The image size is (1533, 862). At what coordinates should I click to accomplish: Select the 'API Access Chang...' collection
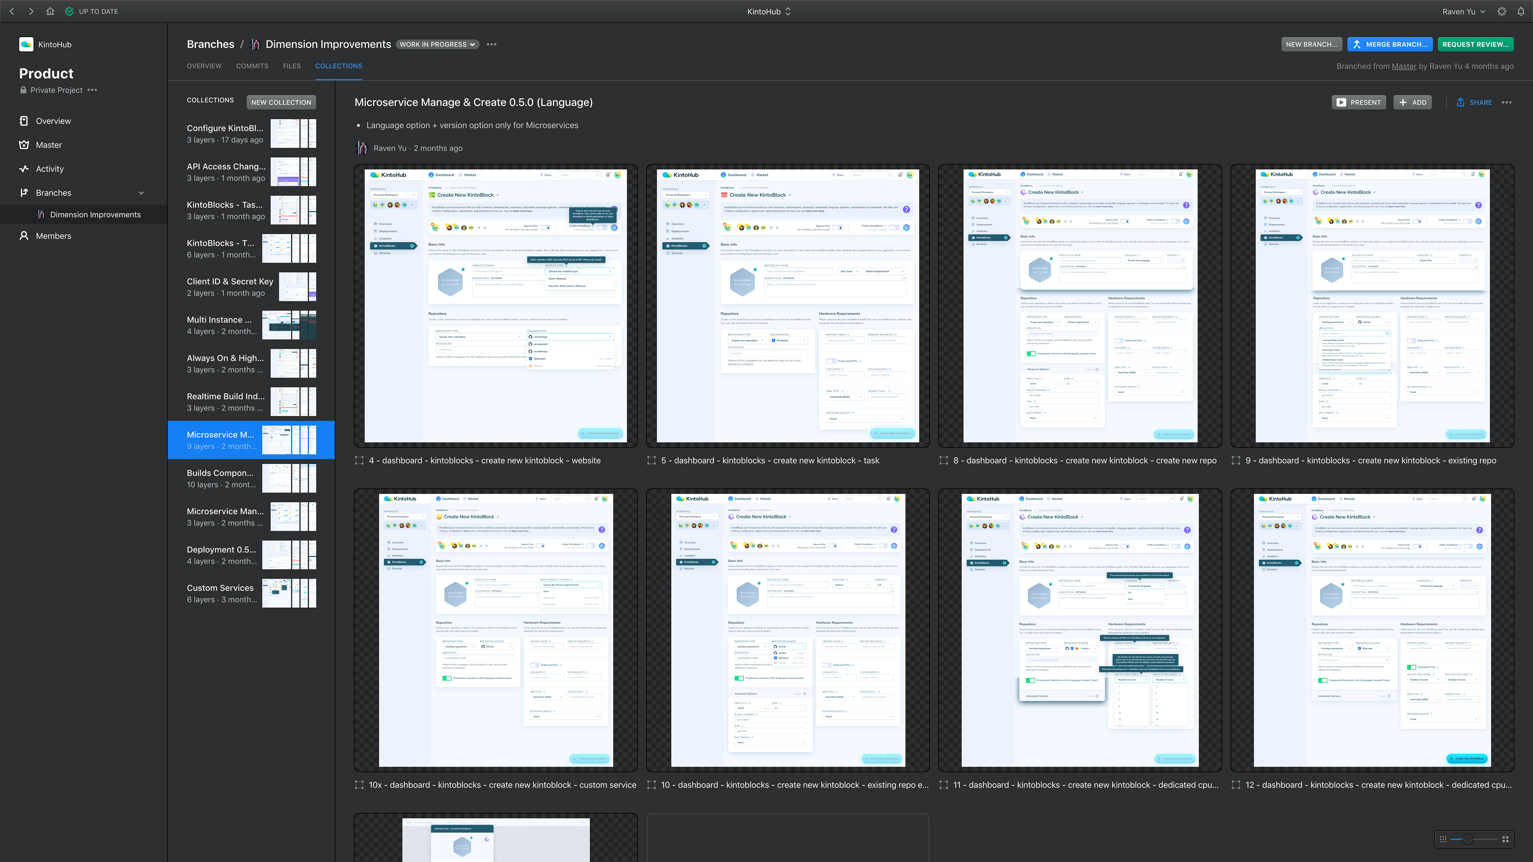pyautogui.click(x=251, y=172)
